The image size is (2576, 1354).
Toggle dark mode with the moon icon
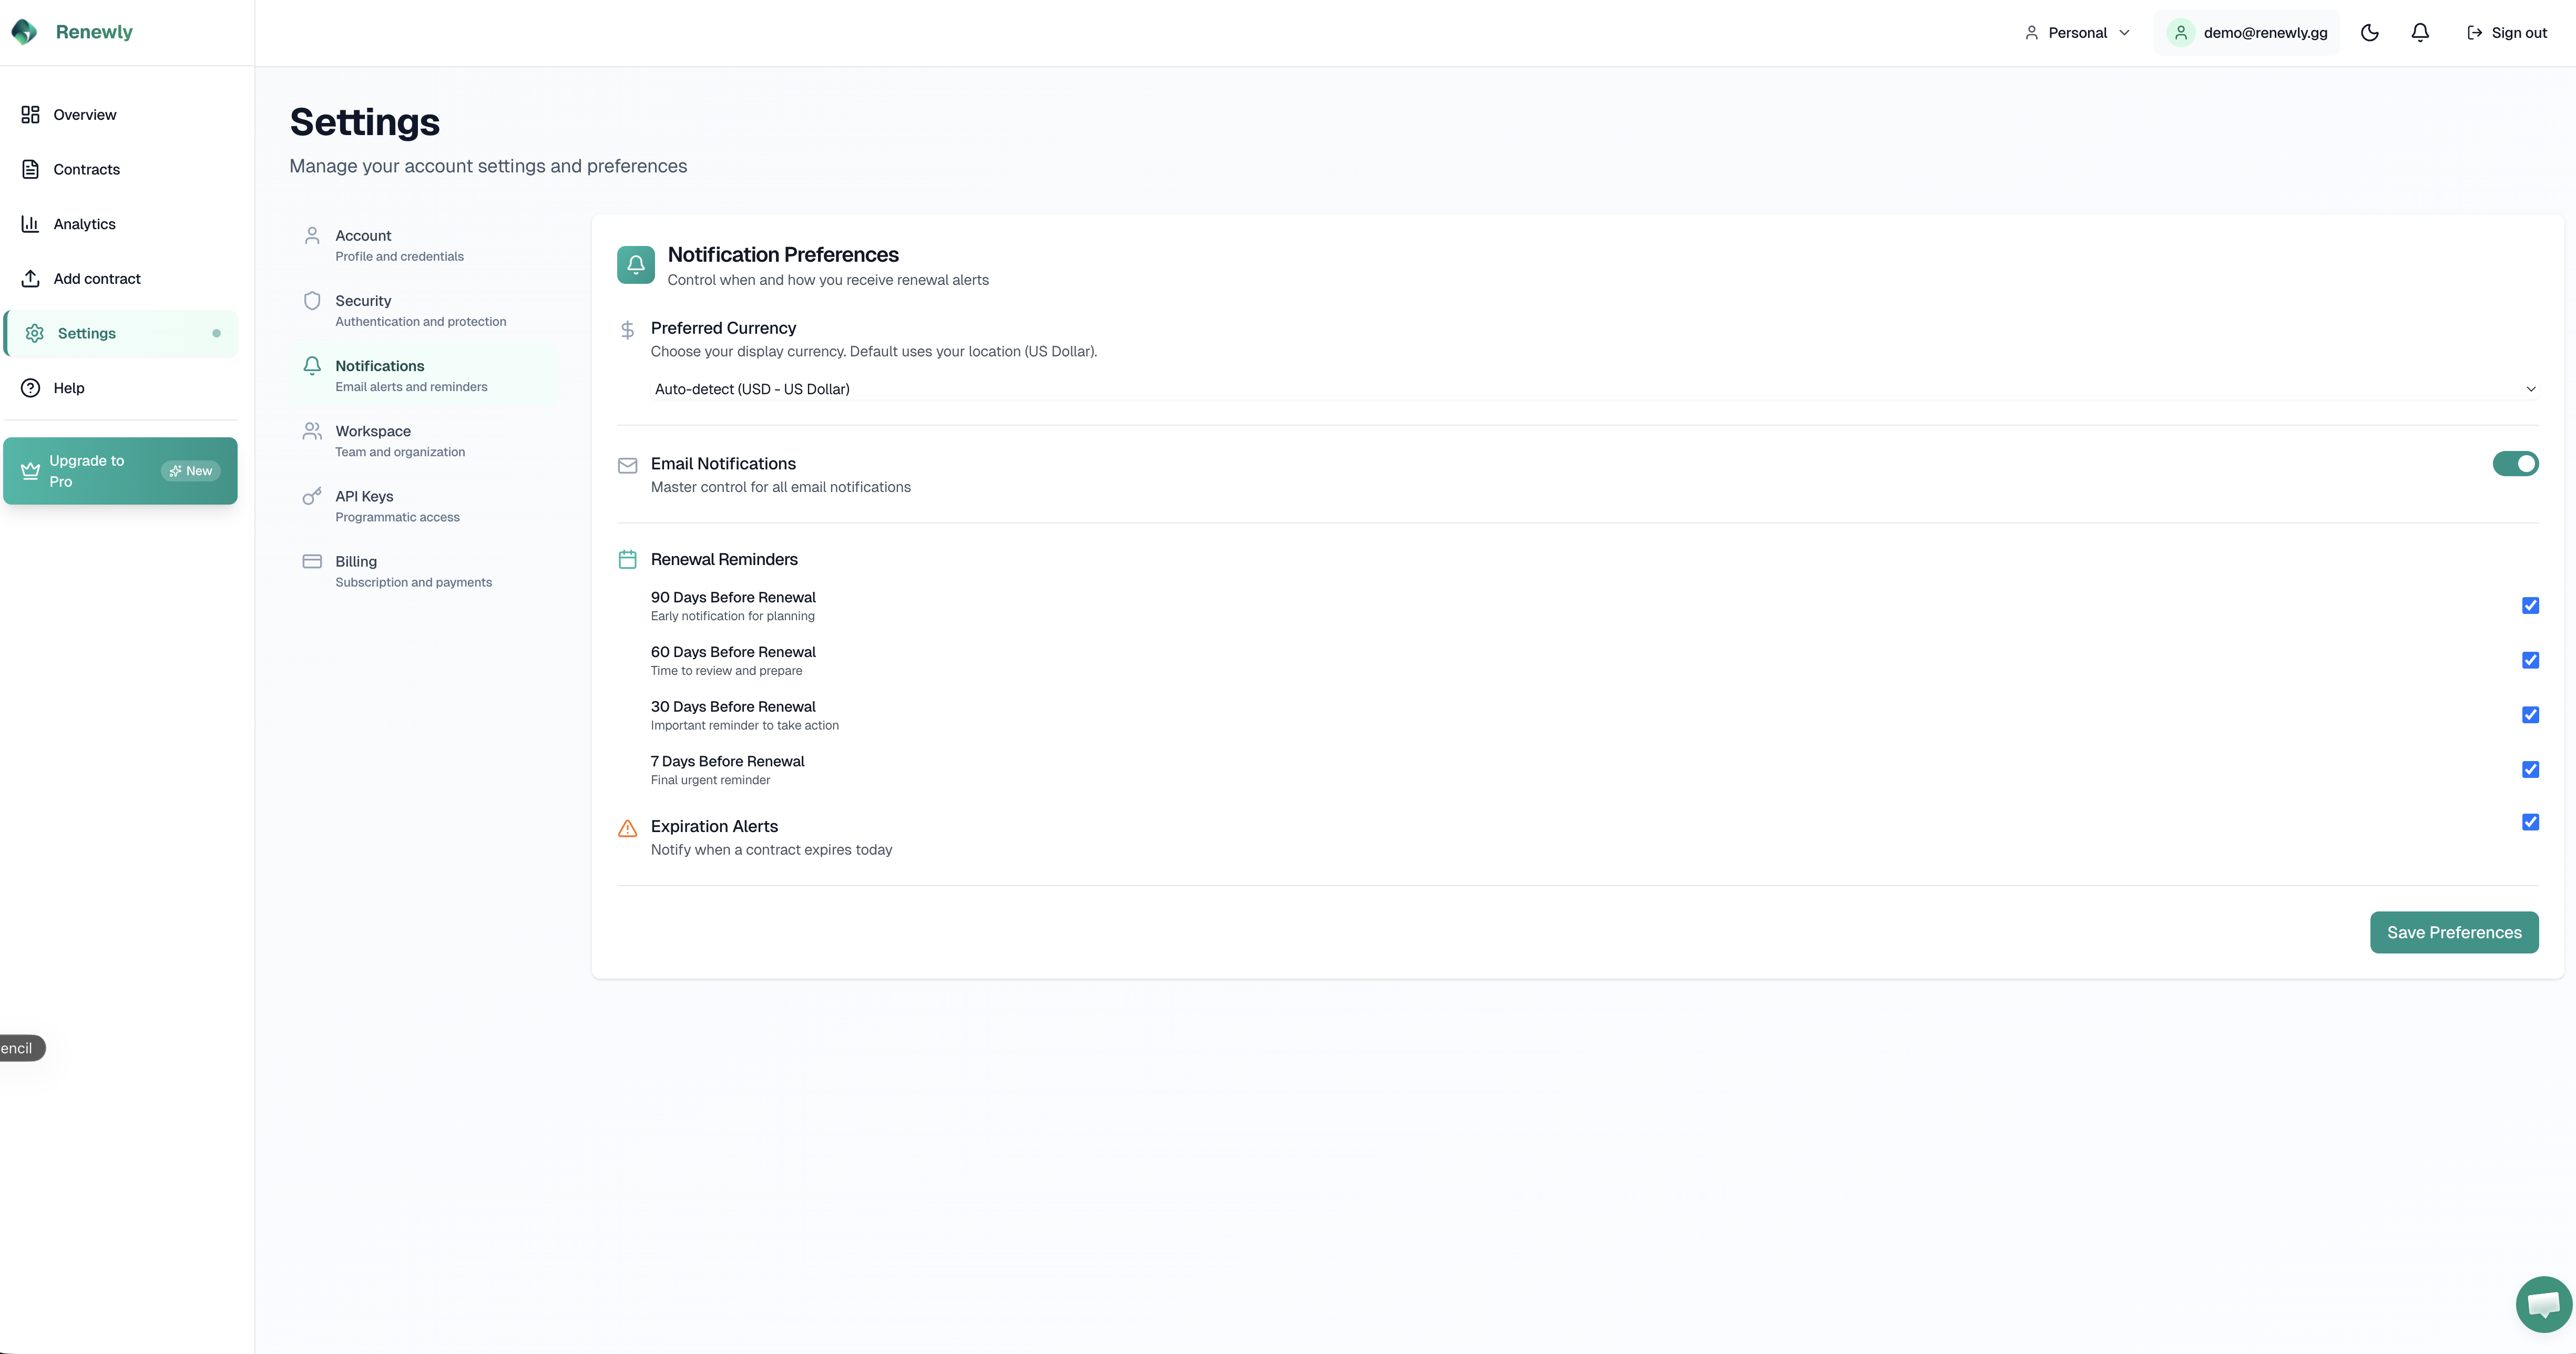[2369, 32]
